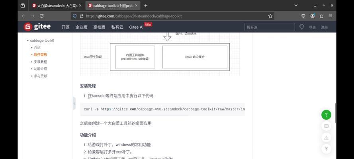Open the Gitee AI navigation item
Viewport: 354px width, 159px height.
[x=136, y=27]
